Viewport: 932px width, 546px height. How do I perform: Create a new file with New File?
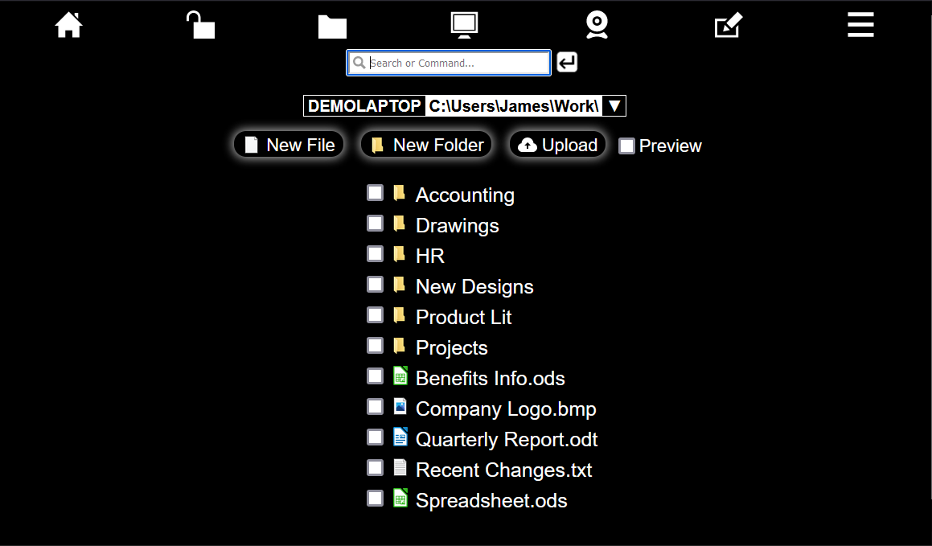click(288, 145)
